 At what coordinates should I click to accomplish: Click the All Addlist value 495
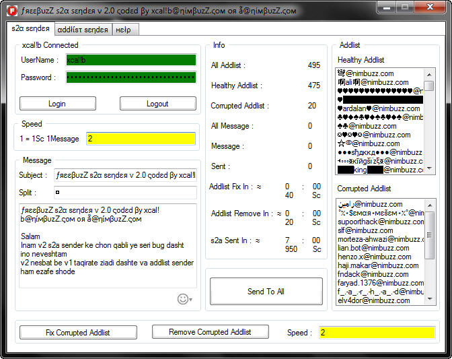tap(314, 65)
